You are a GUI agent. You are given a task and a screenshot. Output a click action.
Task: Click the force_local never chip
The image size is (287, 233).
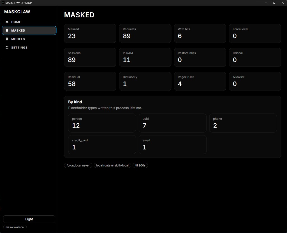[78, 165]
